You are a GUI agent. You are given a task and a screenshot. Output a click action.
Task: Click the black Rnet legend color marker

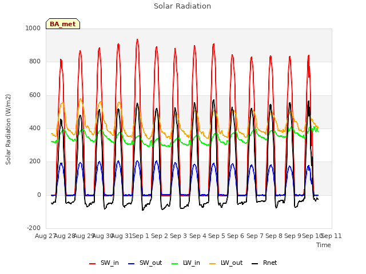[255, 264]
